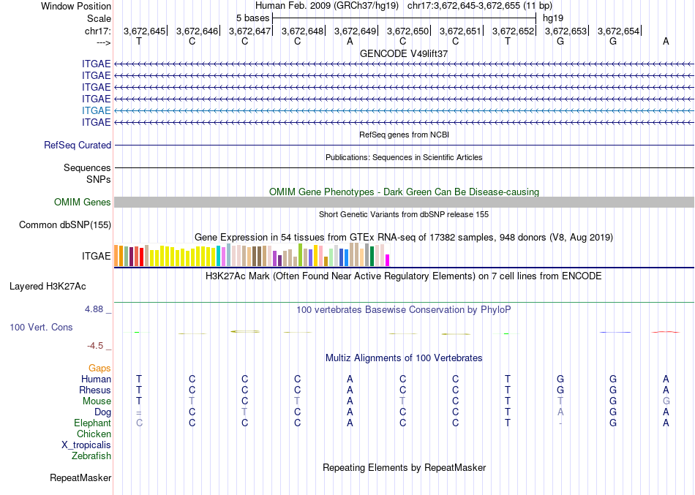This screenshot has width=695, height=495.
Task: Click the RefSeq Curated intron line
Action: click(x=404, y=145)
